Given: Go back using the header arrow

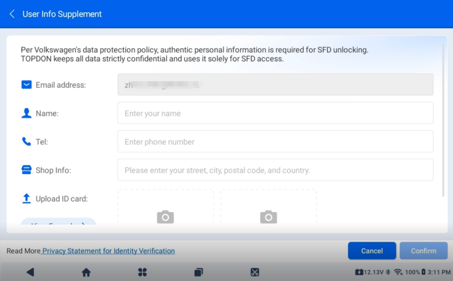Looking at the screenshot, I should 12,14.
